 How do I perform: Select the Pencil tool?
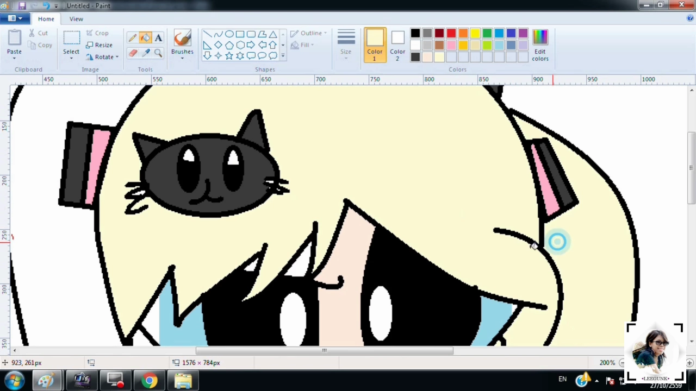[133, 38]
